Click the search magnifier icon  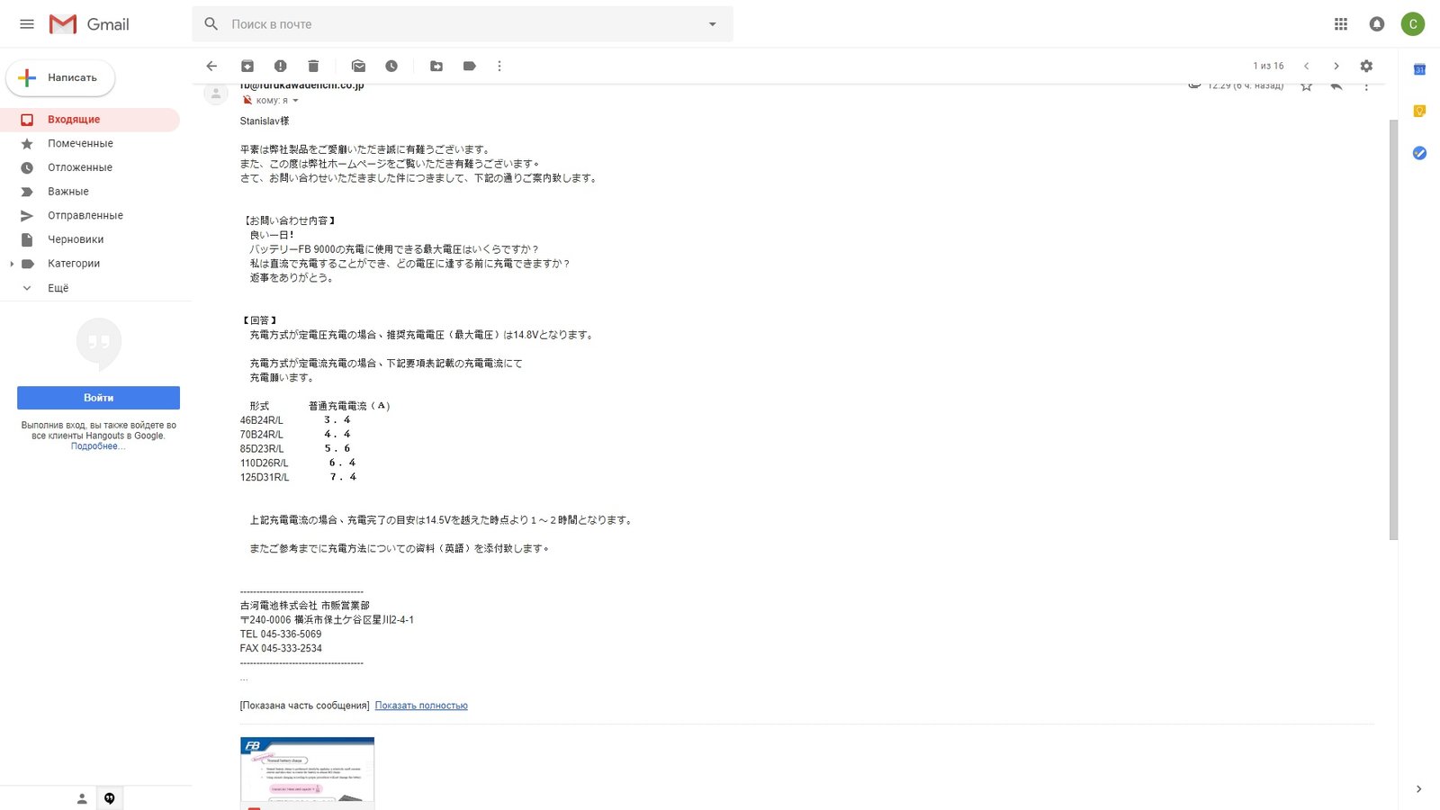(211, 24)
